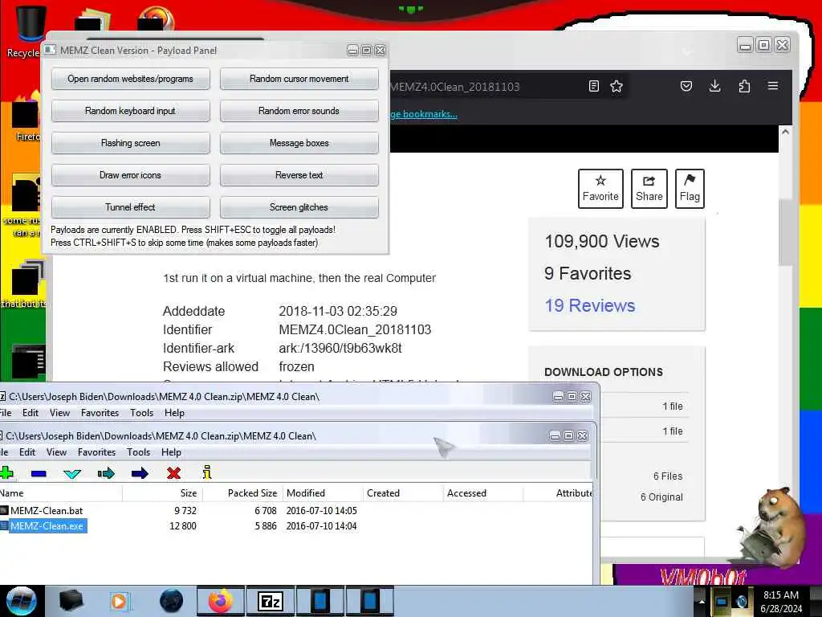Sort by Created column header
This screenshot has height=617, width=822.
tap(403, 493)
